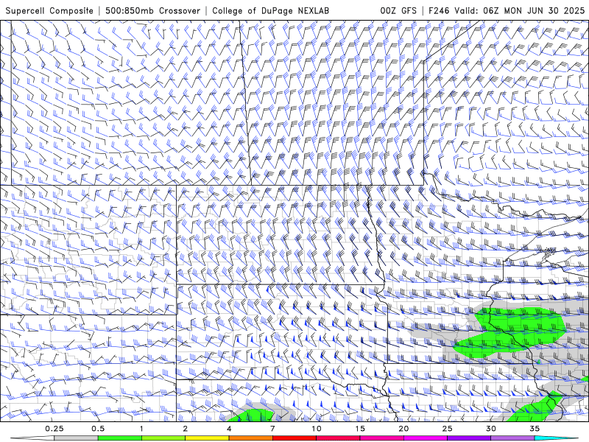Click the scale label 1 on the legend
The width and height of the screenshot is (589, 442).
point(141,429)
